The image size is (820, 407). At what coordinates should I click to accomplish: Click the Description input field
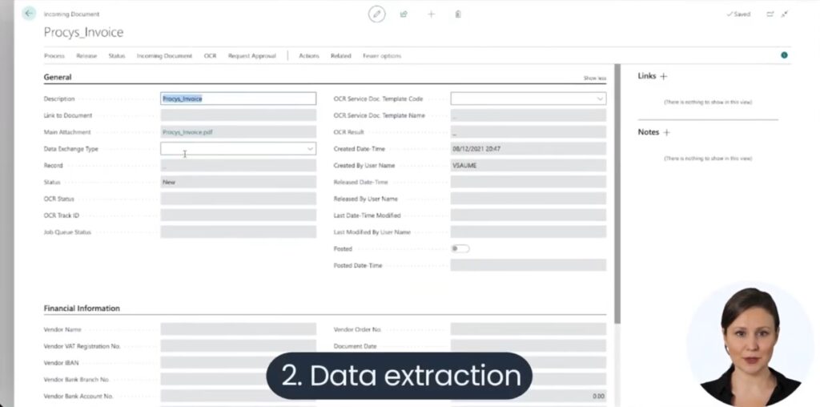coord(238,99)
